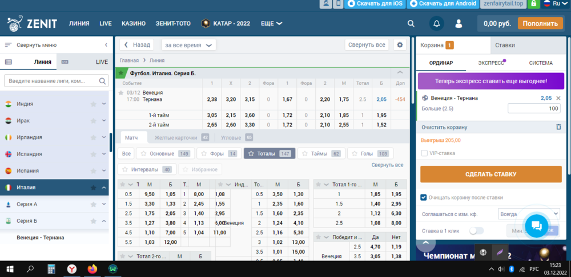Click the Главная breadcrumb link

point(129,60)
